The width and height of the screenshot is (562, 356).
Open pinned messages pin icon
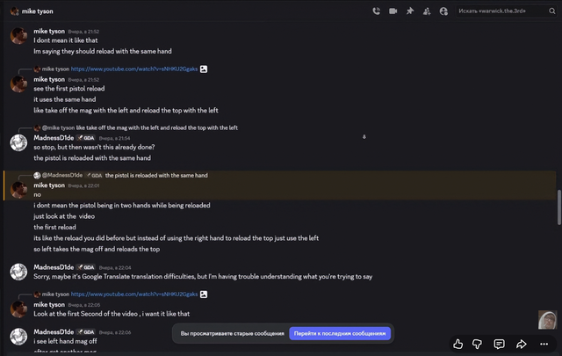(410, 11)
